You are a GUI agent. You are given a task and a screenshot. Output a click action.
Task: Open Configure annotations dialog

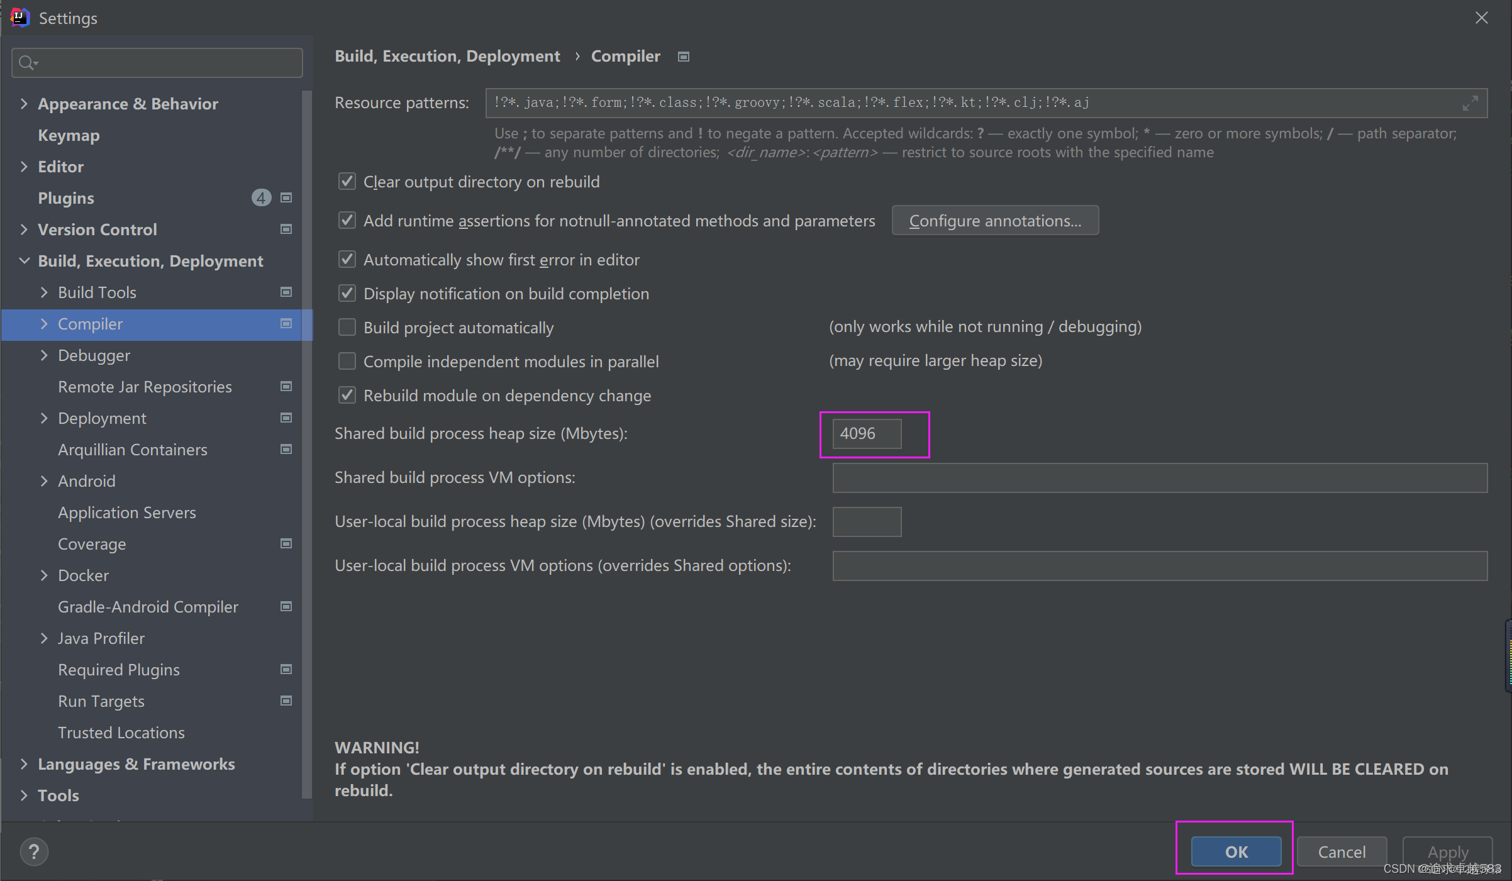pos(994,221)
